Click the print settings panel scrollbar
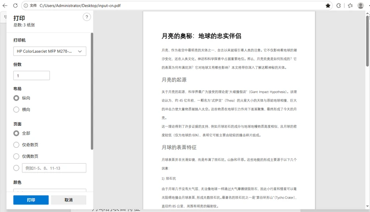370x212 pixels. coord(92,91)
